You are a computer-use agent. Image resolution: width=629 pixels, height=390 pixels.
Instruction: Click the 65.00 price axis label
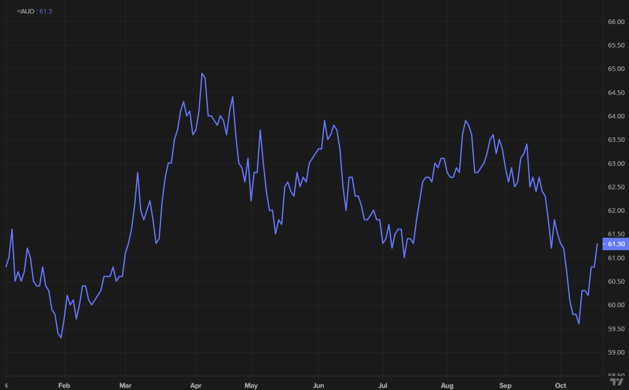click(x=617, y=69)
